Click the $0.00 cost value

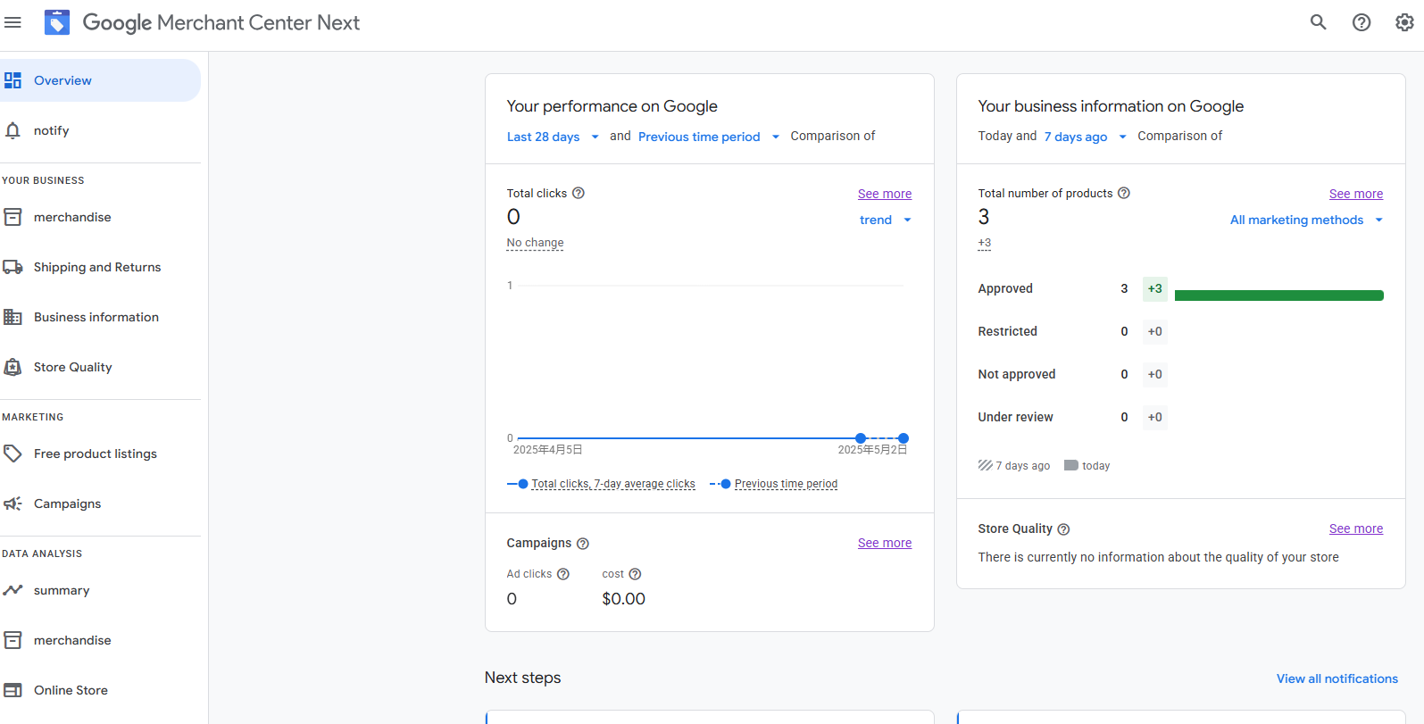pyautogui.click(x=623, y=599)
